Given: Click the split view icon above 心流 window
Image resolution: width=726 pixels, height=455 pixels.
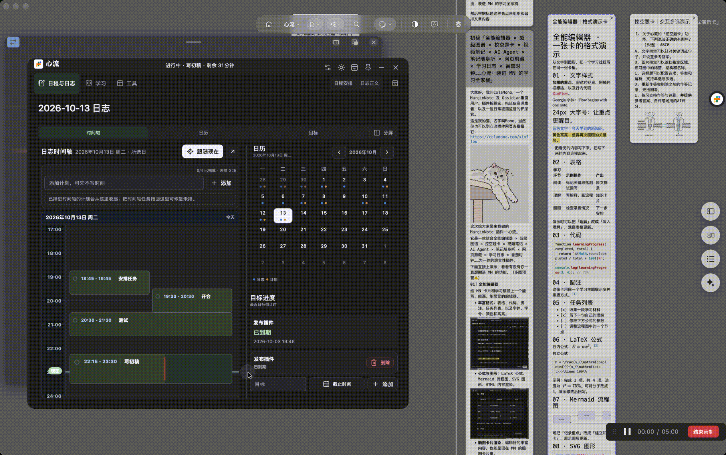Looking at the screenshot, I should pyautogui.click(x=336, y=42).
